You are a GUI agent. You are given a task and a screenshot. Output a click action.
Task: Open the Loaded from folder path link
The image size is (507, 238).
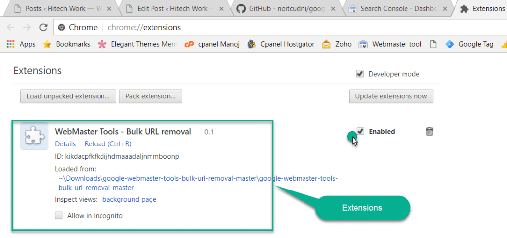198,183
